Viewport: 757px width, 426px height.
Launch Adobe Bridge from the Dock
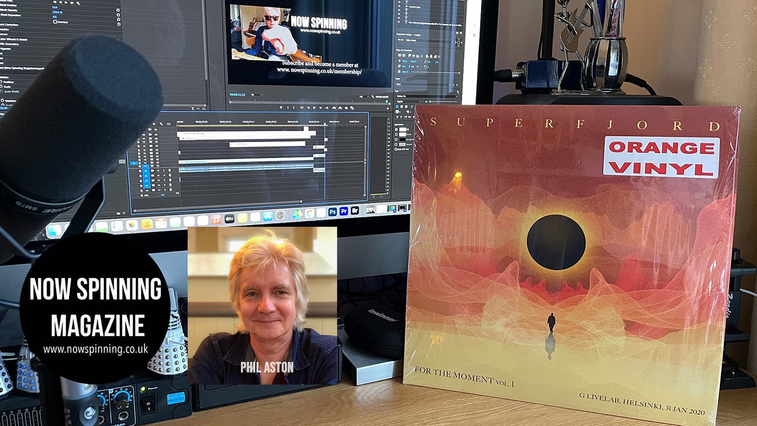click(x=355, y=211)
